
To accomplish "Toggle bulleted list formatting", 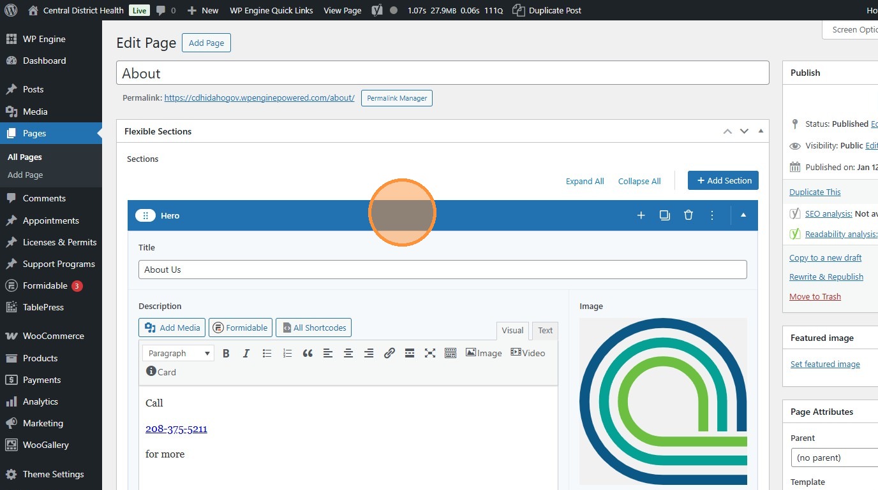I will pyautogui.click(x=267, y=353).
